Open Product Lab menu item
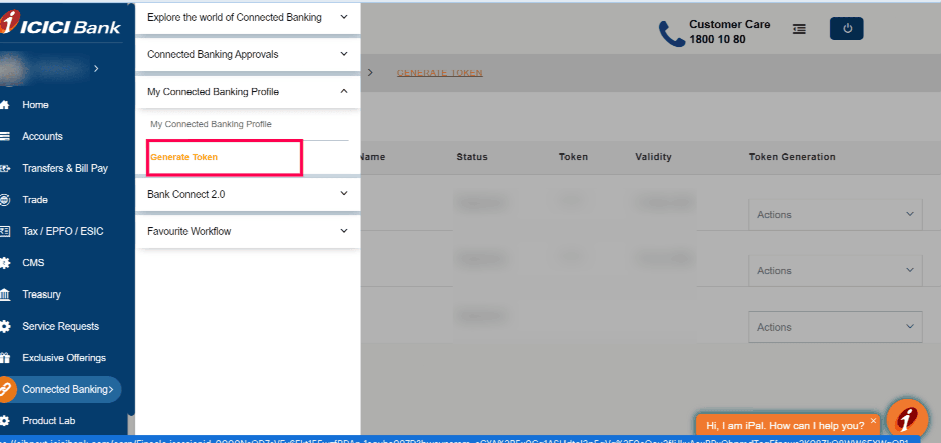This screenshot has width=941, height=443. 48,421
